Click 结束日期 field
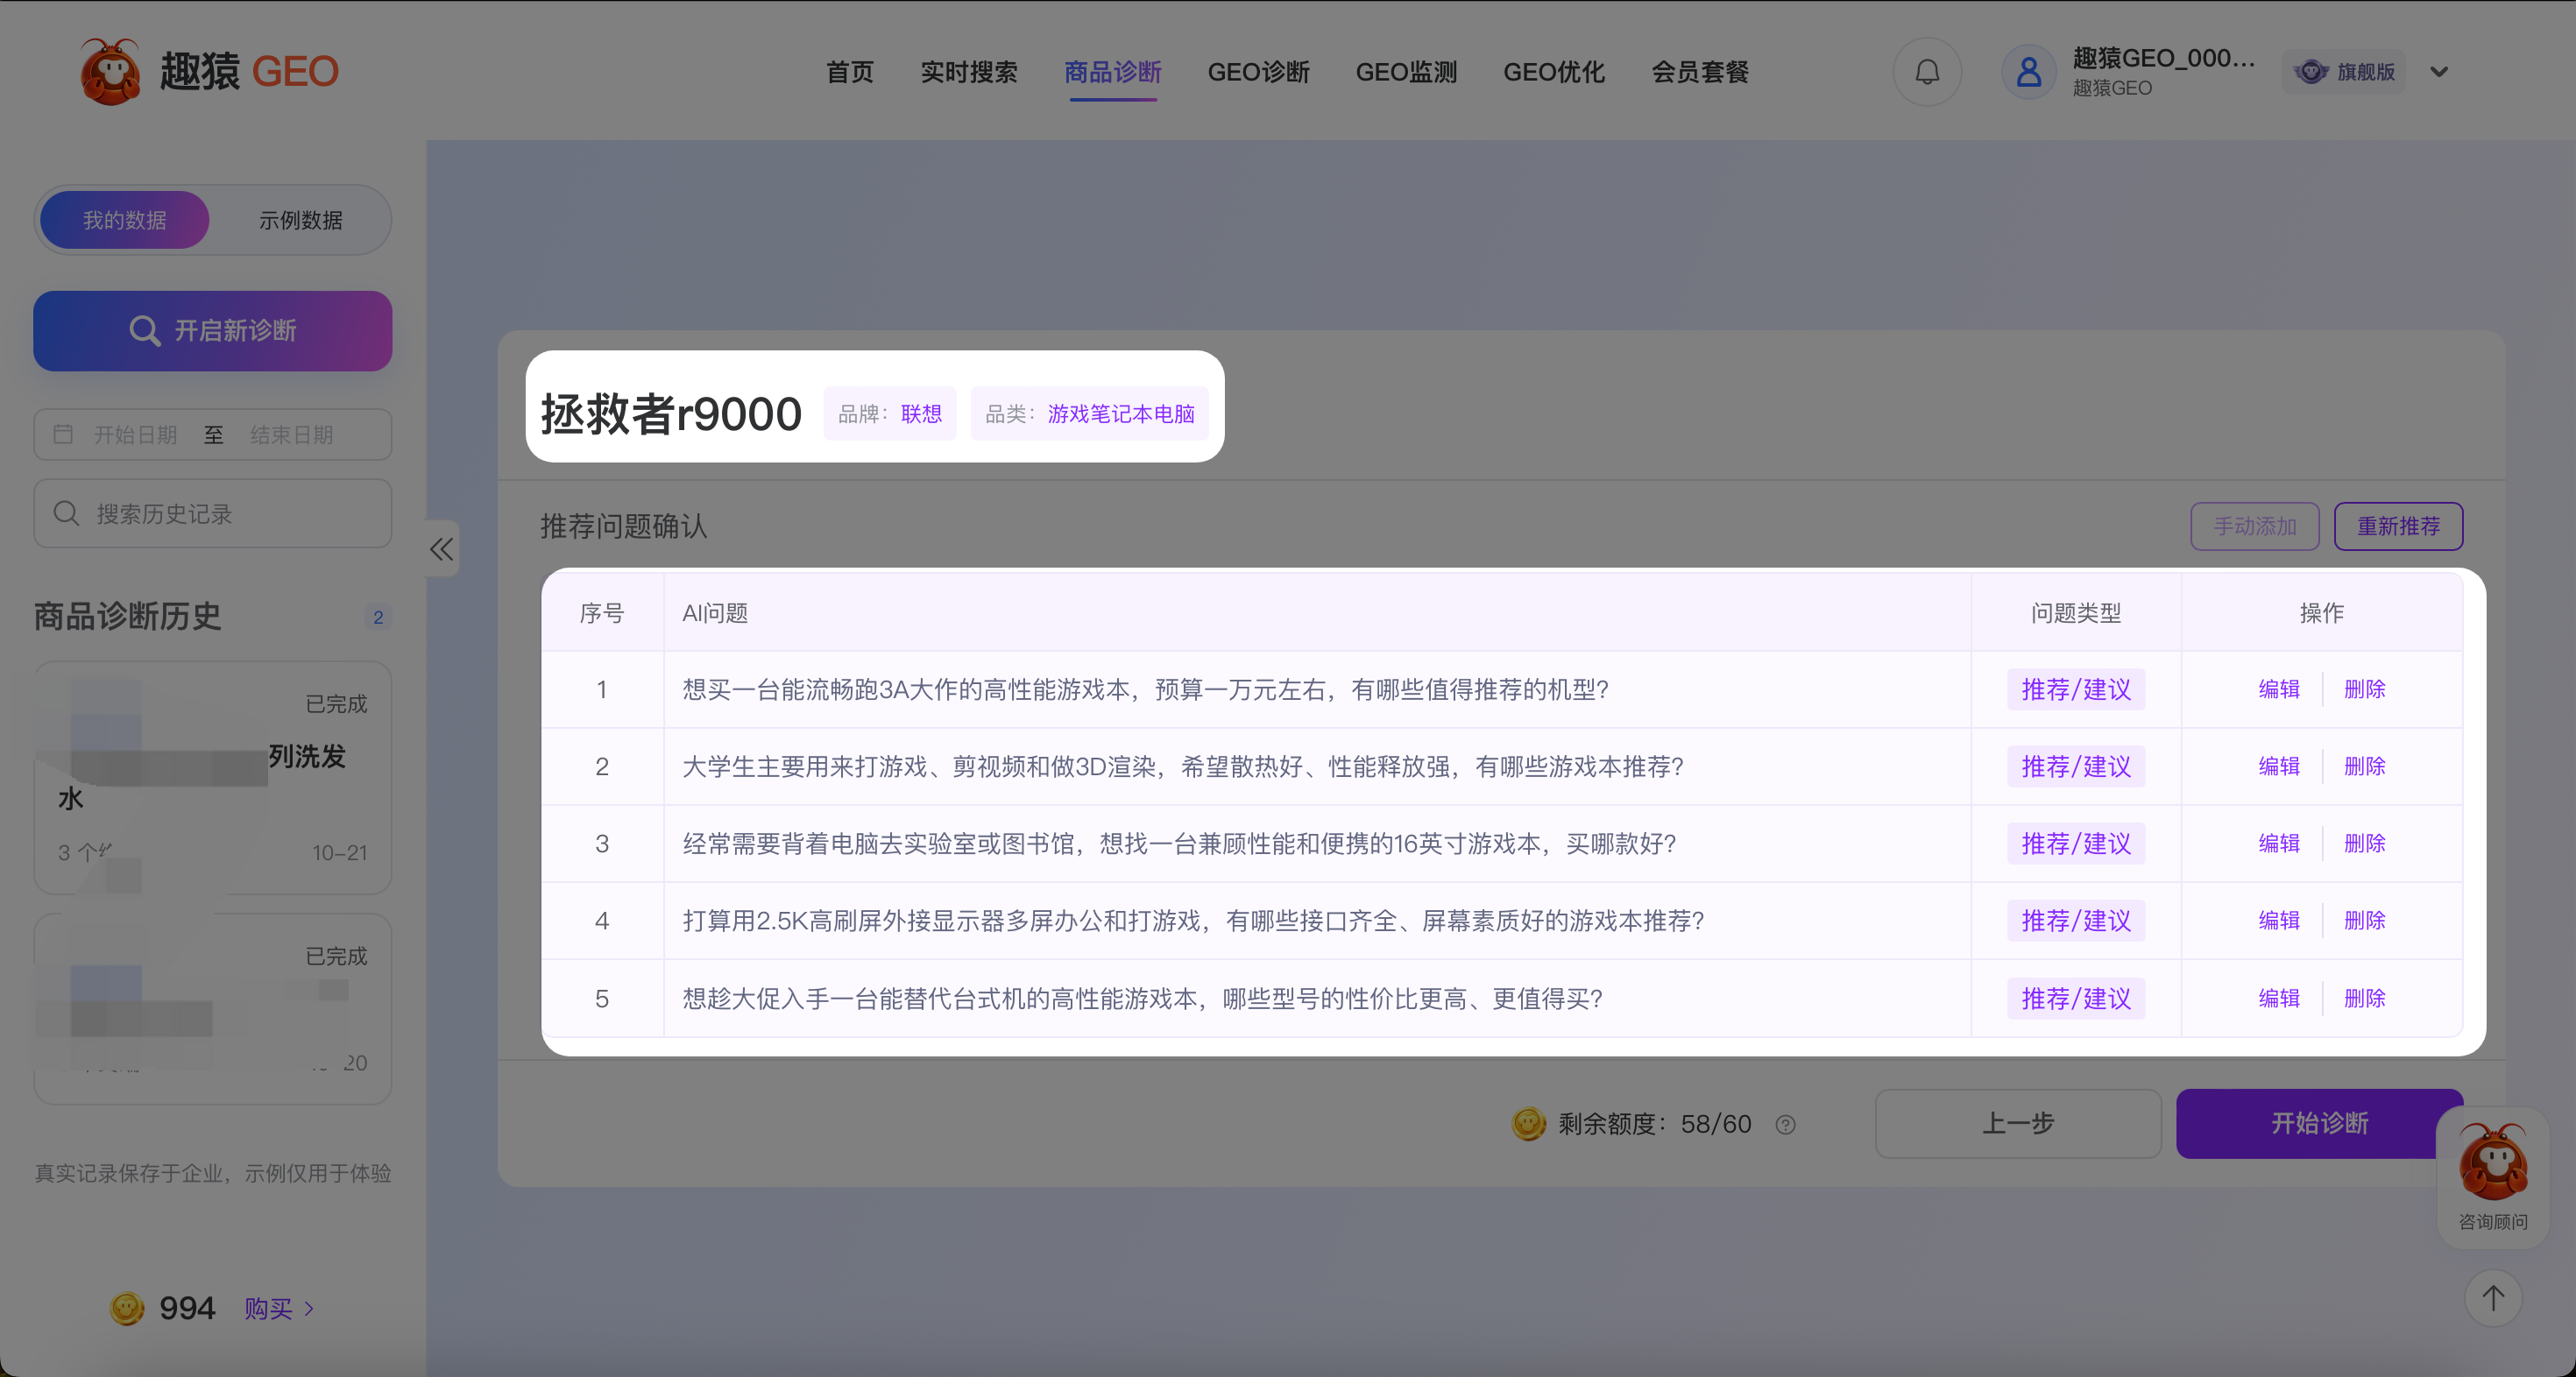Image resolution: width=2576 pixels, height=1377 pixels. click(x=292, y=434)
